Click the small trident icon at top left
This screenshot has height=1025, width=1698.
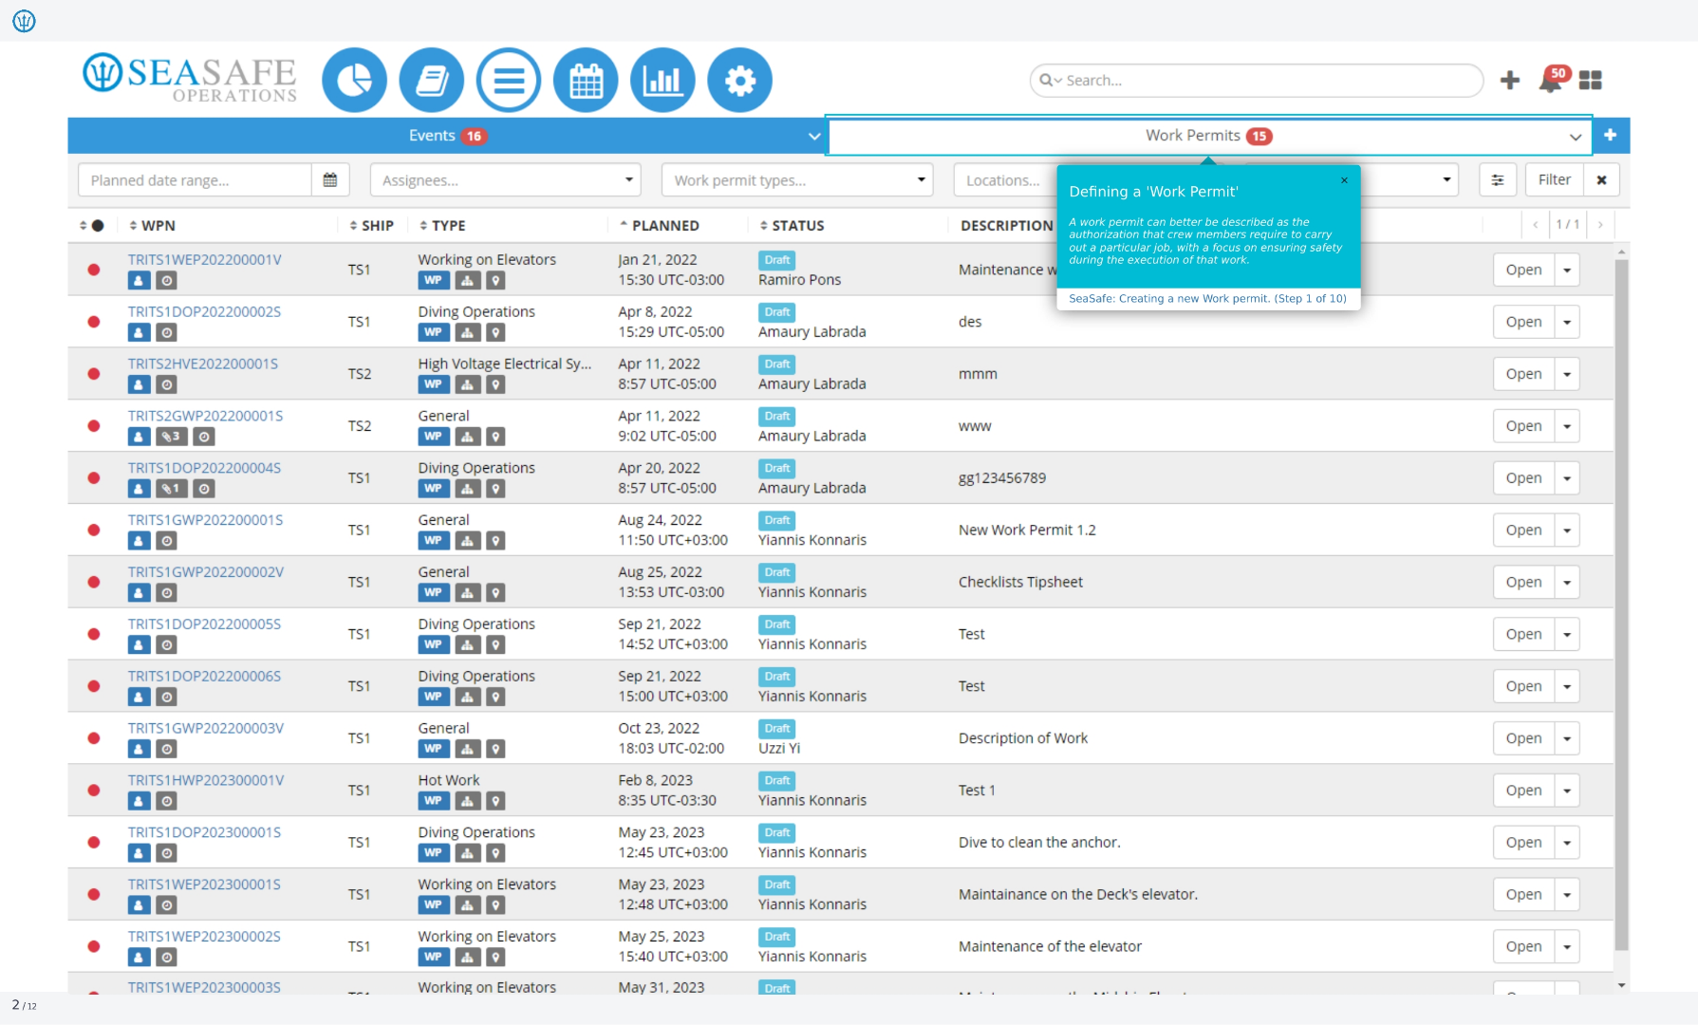pos(24,20)
